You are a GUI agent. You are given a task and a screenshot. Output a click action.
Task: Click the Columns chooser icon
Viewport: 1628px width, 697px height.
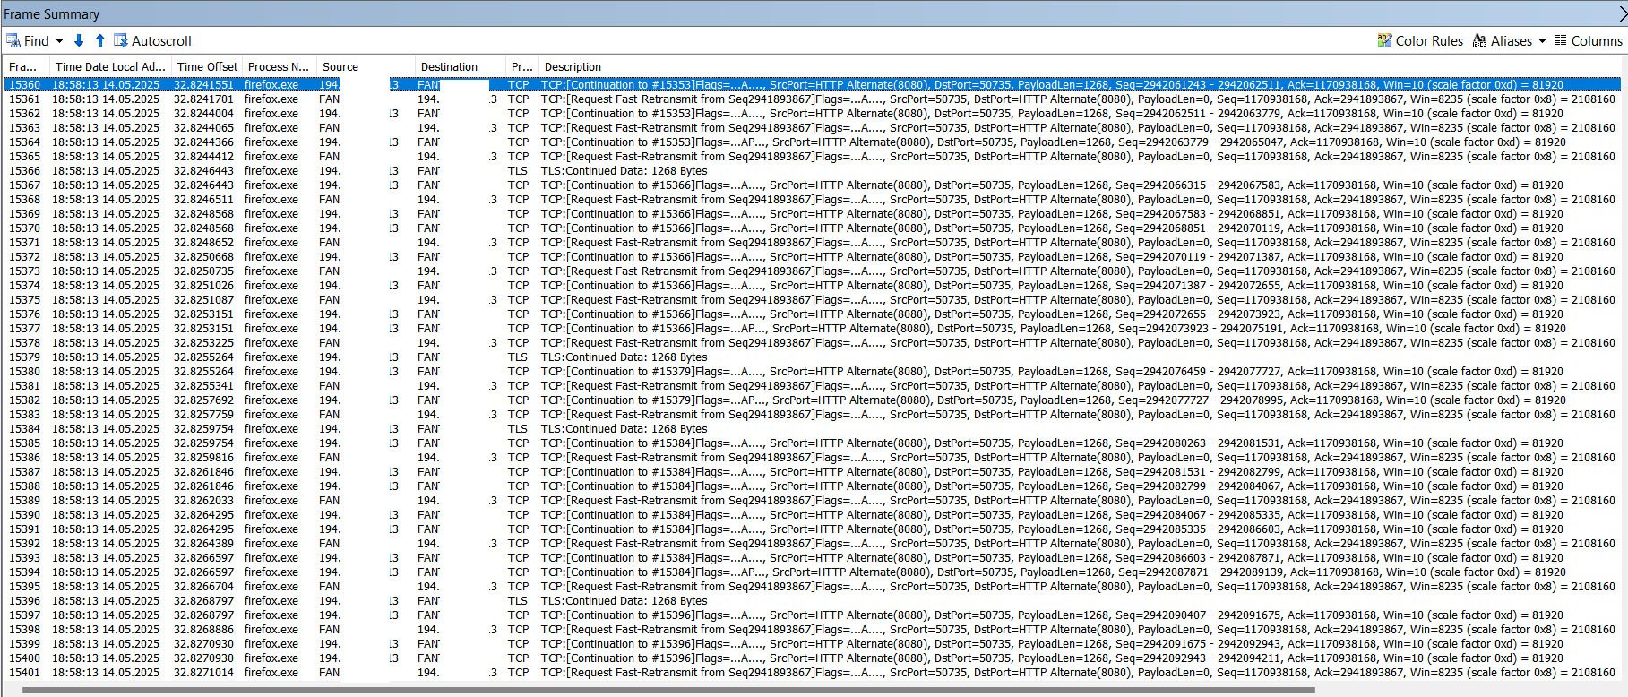tap(1561, 40)
